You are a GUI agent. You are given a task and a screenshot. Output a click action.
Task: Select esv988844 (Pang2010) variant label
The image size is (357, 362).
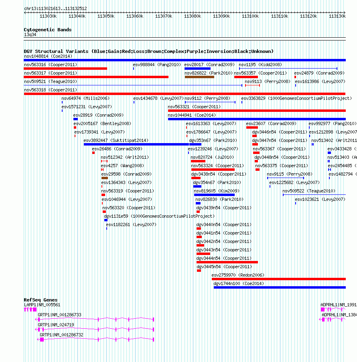point(157,65)
